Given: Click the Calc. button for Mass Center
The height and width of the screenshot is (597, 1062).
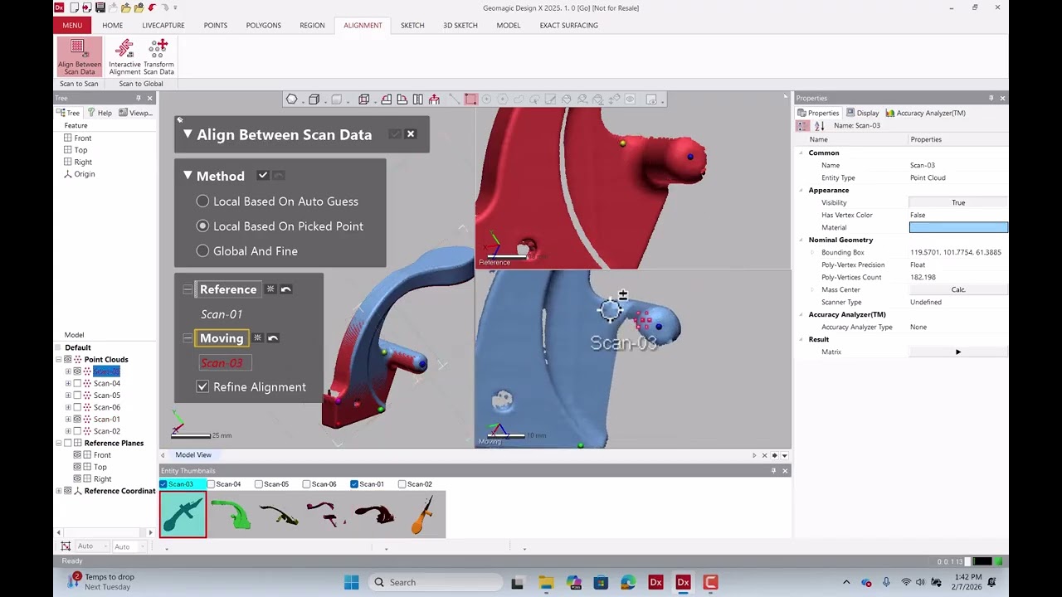Looking at the screenshot, I should (958, 289).
